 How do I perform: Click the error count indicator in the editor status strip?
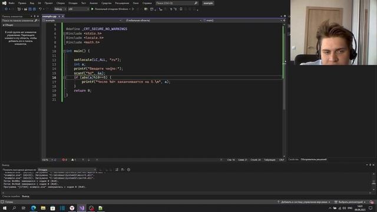click(64, 160)
